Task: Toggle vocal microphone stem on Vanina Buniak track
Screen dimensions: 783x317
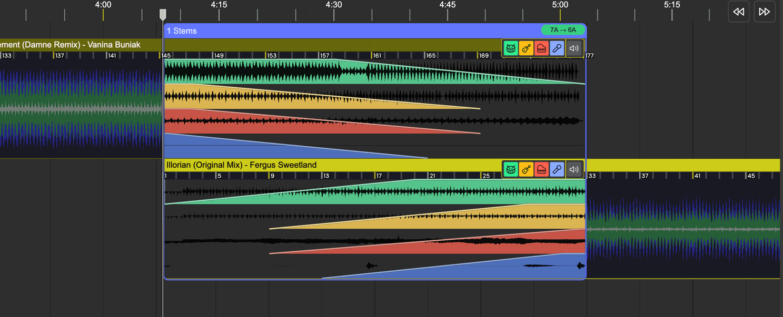Action: [557, 48]
